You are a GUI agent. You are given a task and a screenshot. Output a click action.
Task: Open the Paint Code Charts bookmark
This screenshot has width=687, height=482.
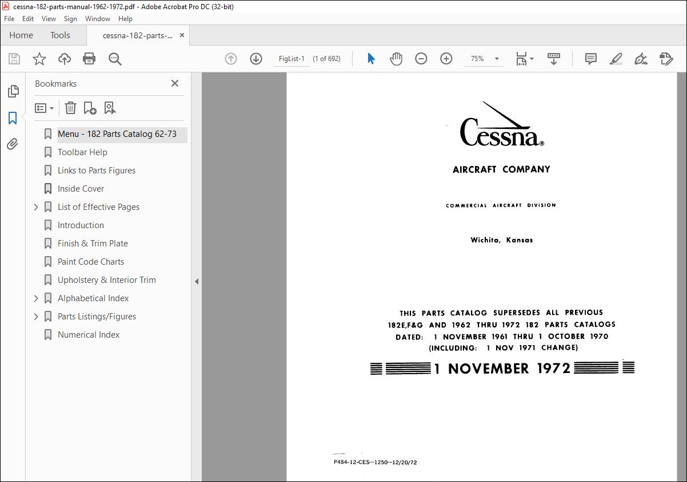[91, 262]
